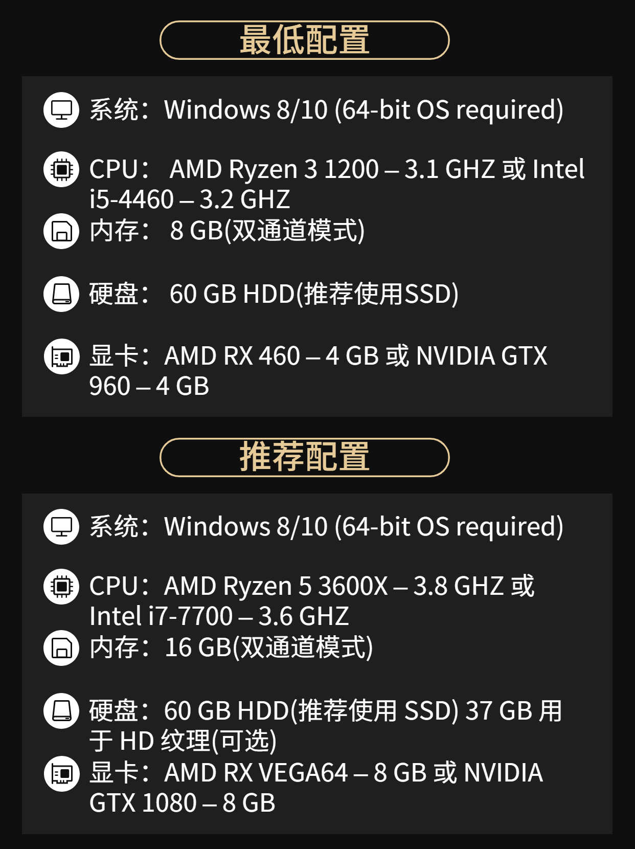Click the minimum Windows 8/10 system text
The width and height of the screenshot is (635, 849).
click(364, 109)
